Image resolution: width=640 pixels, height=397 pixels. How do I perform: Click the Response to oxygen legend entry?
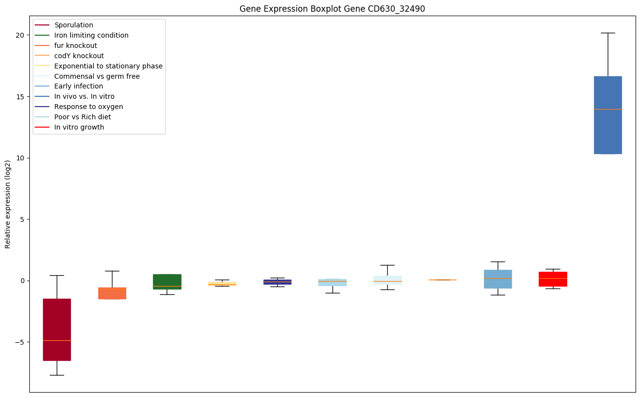coord(88,107)
